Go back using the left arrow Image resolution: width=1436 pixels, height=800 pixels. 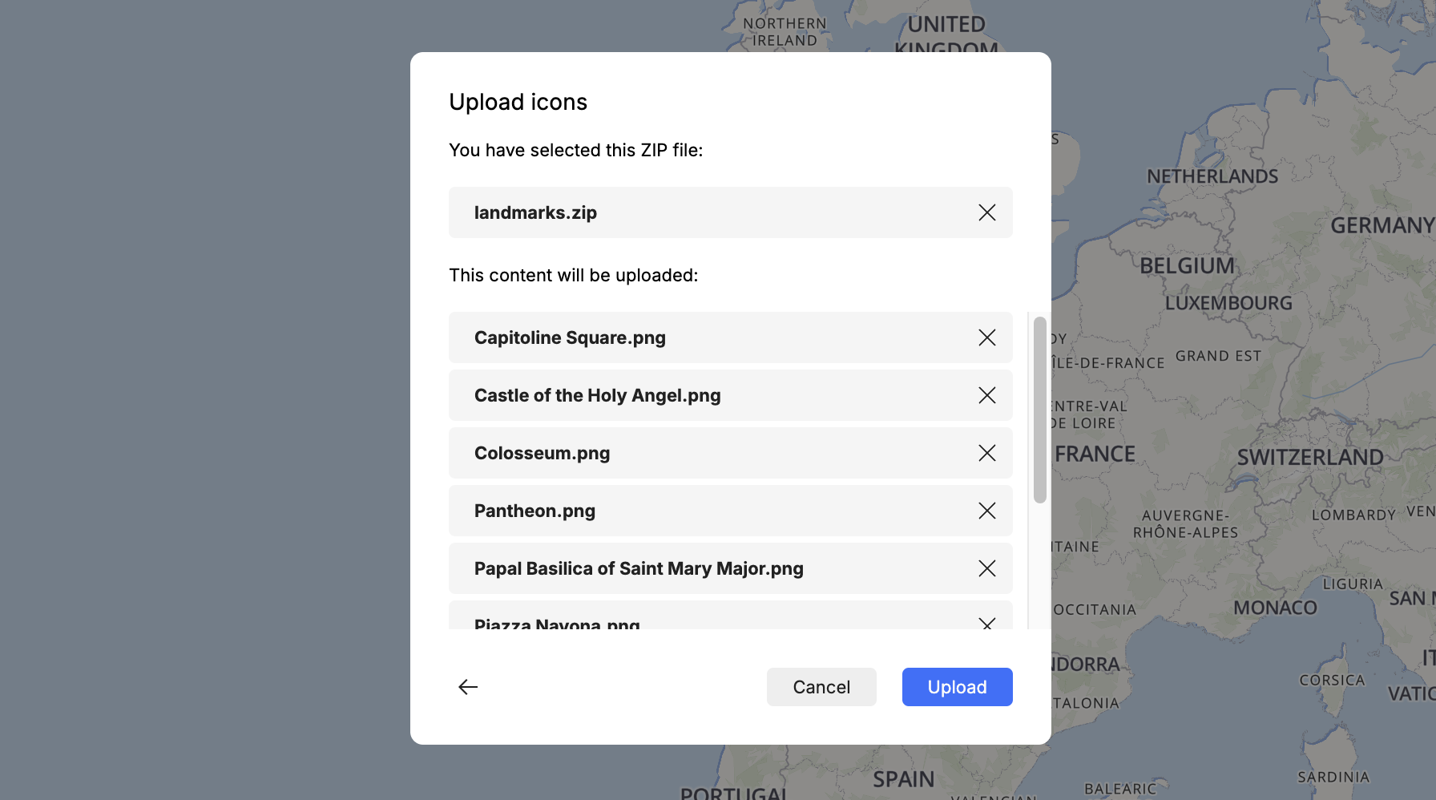point(468,687)
